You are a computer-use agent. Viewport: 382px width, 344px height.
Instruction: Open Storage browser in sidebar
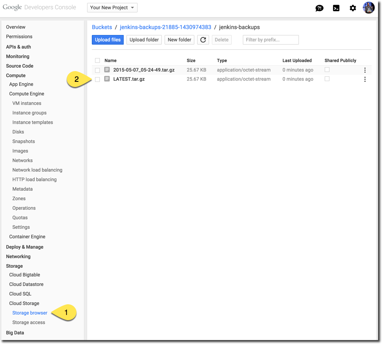[x=30, y=313]
